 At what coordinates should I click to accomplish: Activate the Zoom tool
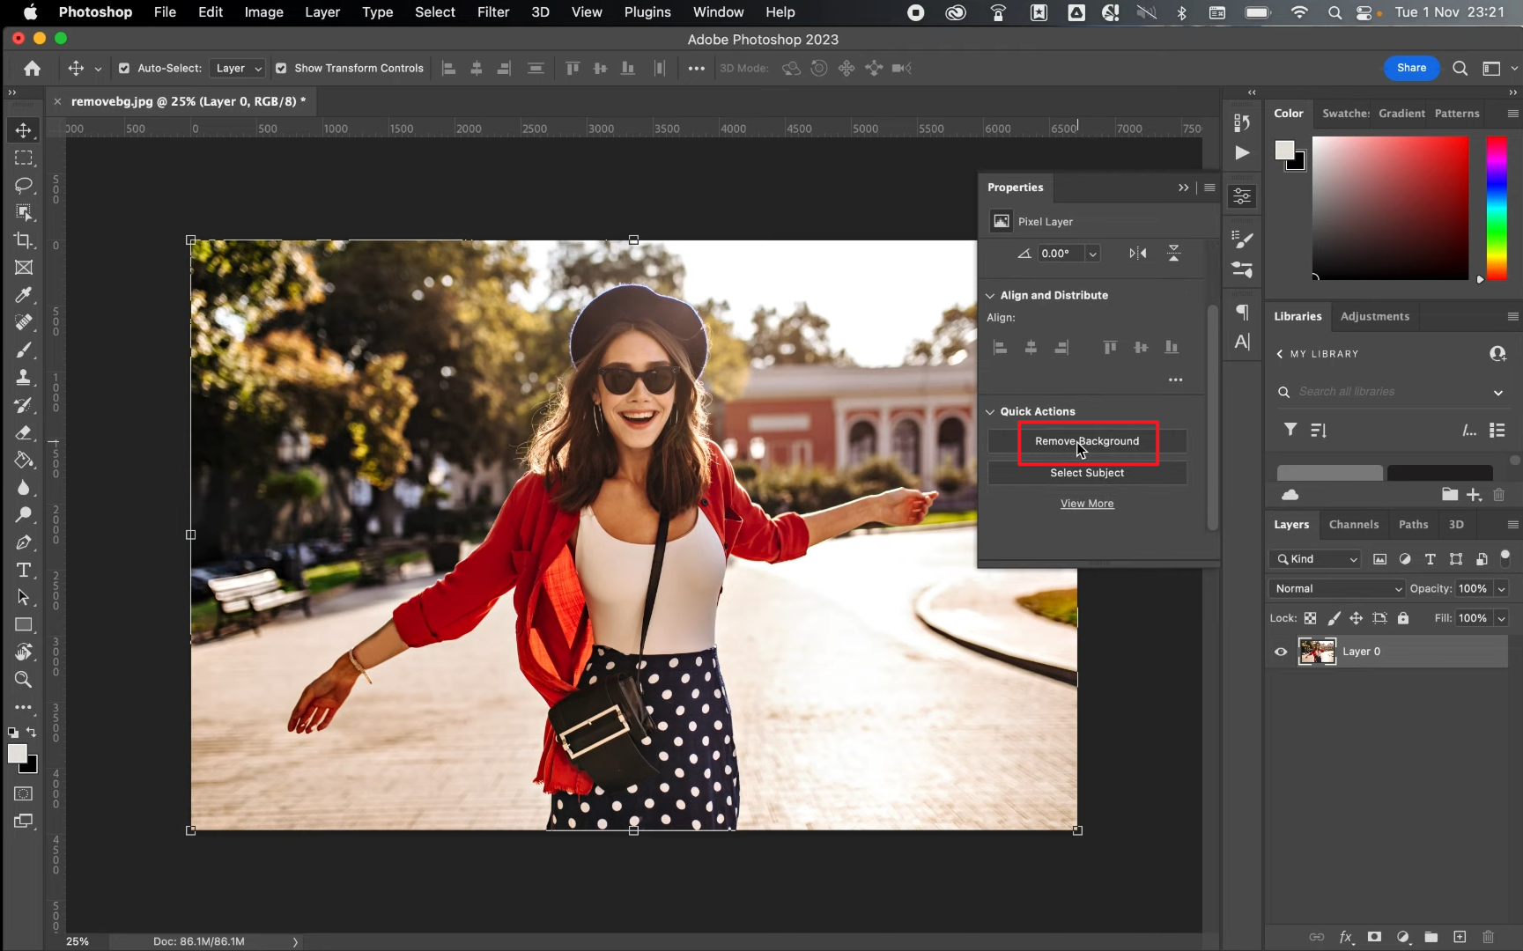(x=23, y=679)
